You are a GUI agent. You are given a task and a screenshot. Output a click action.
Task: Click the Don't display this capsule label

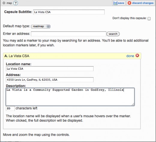click(130, 18)
